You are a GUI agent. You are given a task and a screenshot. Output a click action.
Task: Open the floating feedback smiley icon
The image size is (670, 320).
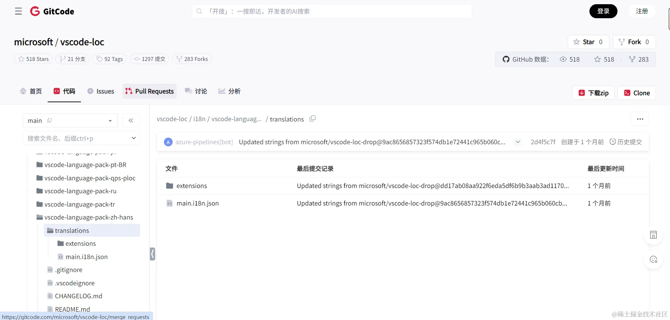(x=653, y=259)
